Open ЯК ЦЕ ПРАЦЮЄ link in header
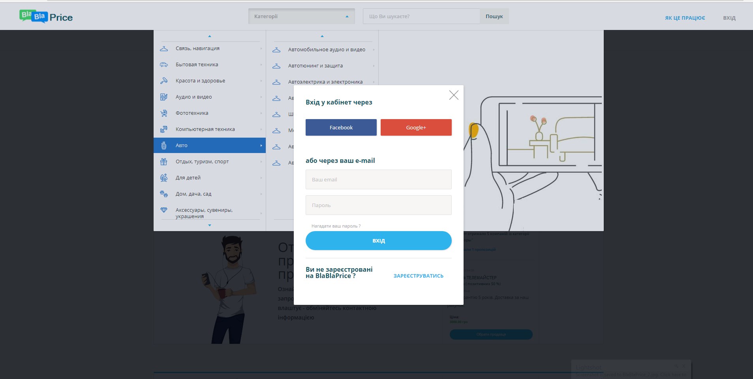 tap(685, 18)
